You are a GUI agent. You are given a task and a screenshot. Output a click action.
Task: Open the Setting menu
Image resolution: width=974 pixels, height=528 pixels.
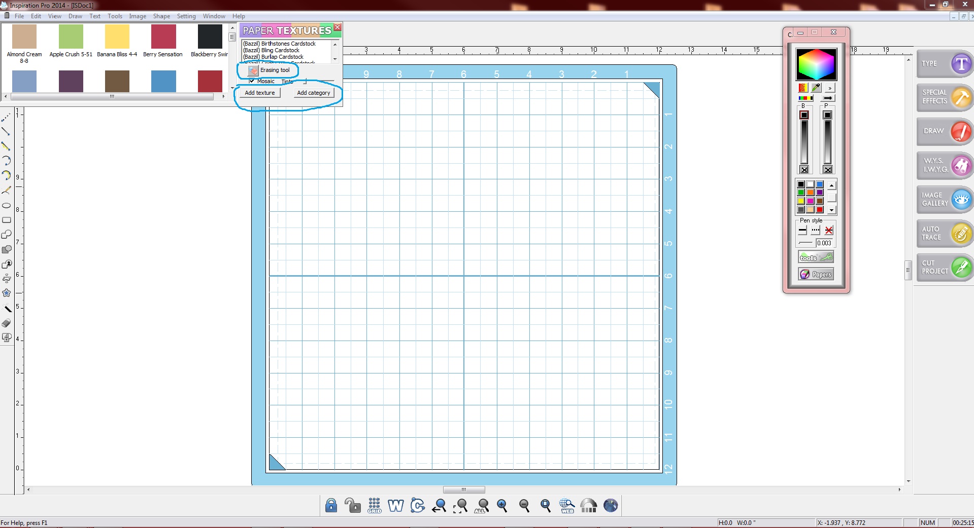186,16
